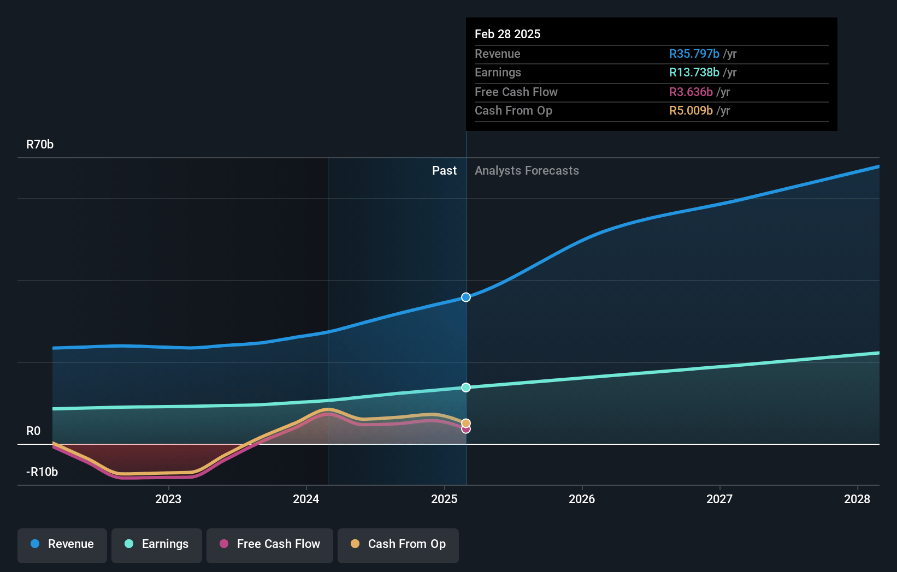Click the 2028 x-axis label
Image resolution: width=897 pixels, height=572 pixels.
pos(857,499)
